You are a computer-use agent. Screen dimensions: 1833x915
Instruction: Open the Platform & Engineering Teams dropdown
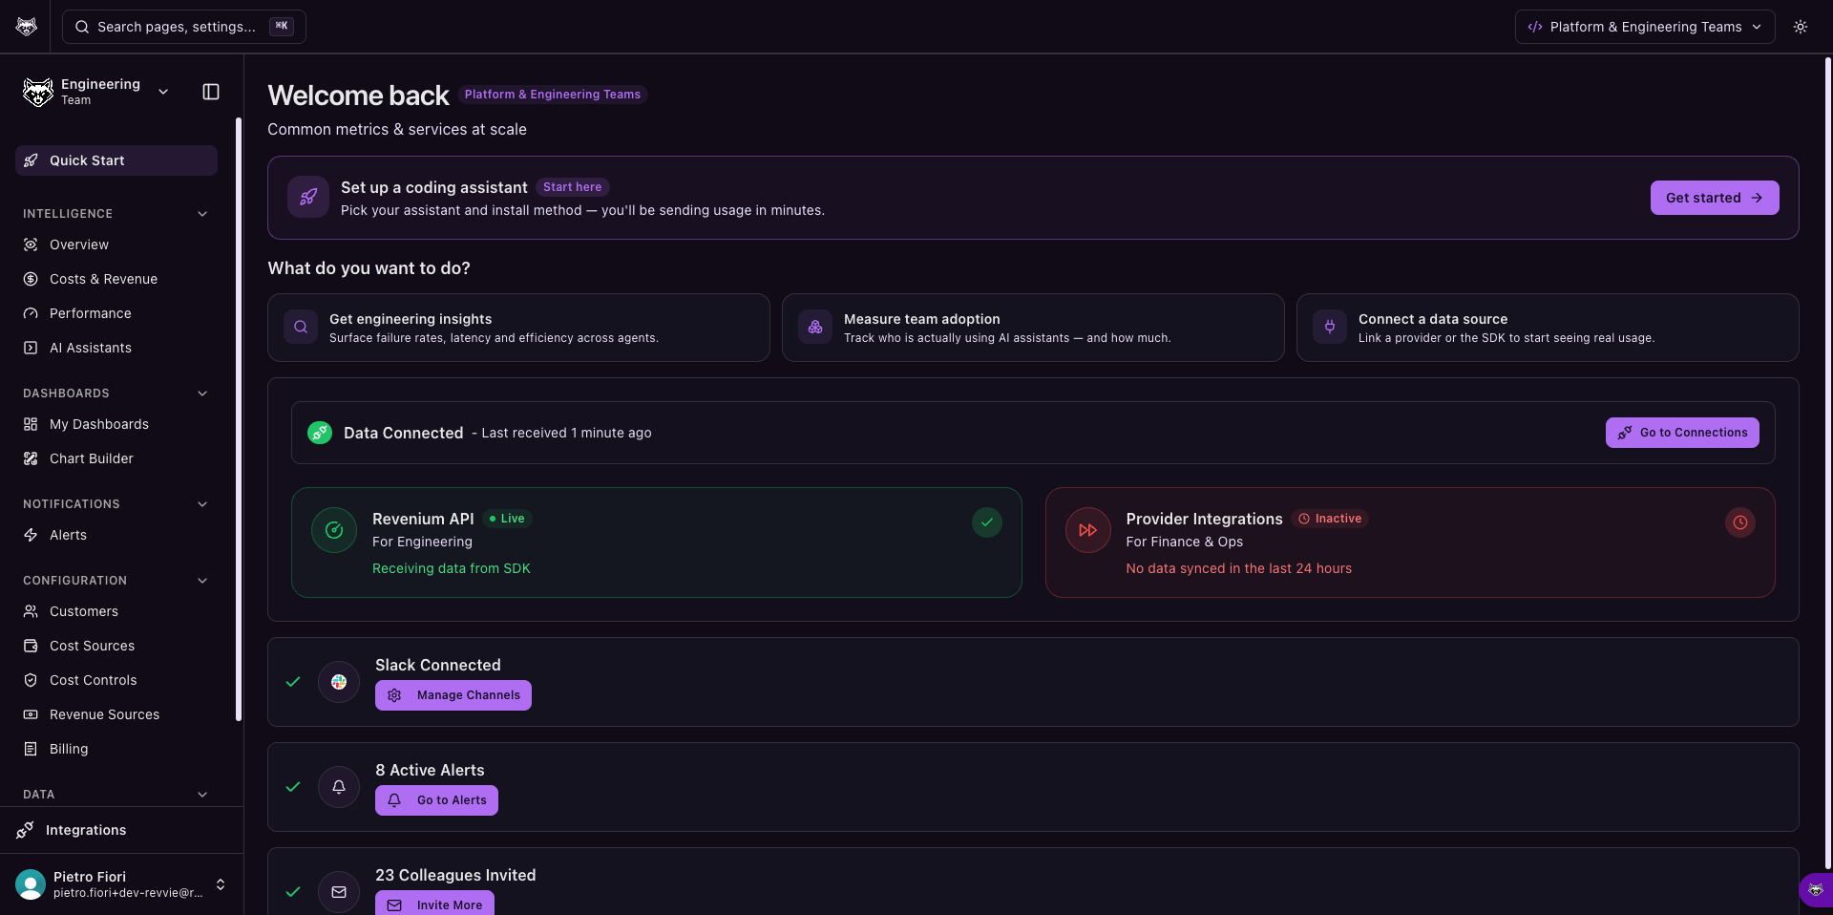(1645, 27)
